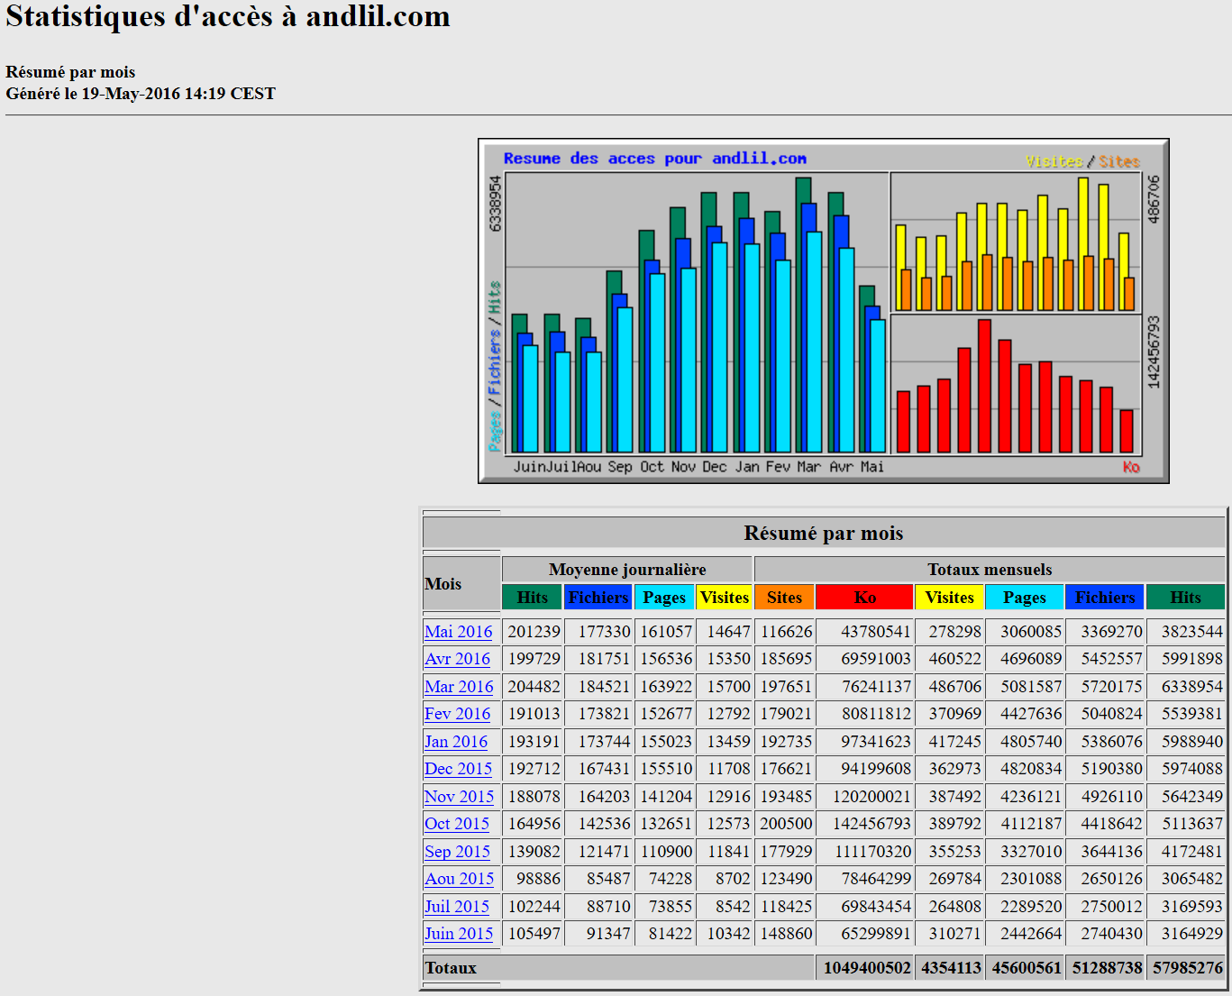Click the green Hits header under Moyenne journalière

533,598
